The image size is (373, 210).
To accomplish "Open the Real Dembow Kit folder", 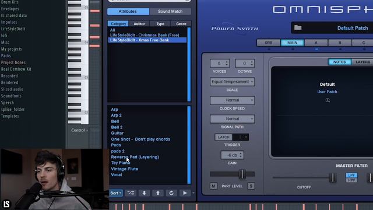I will point(16,69).
